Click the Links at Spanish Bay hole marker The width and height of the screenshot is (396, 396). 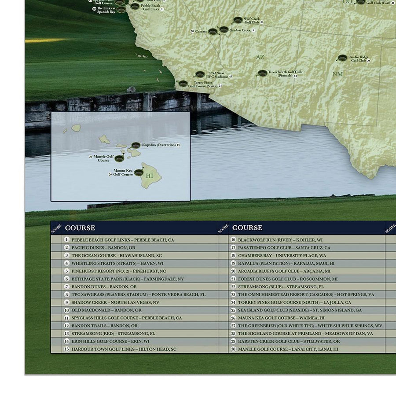click(x=121, y=10)
